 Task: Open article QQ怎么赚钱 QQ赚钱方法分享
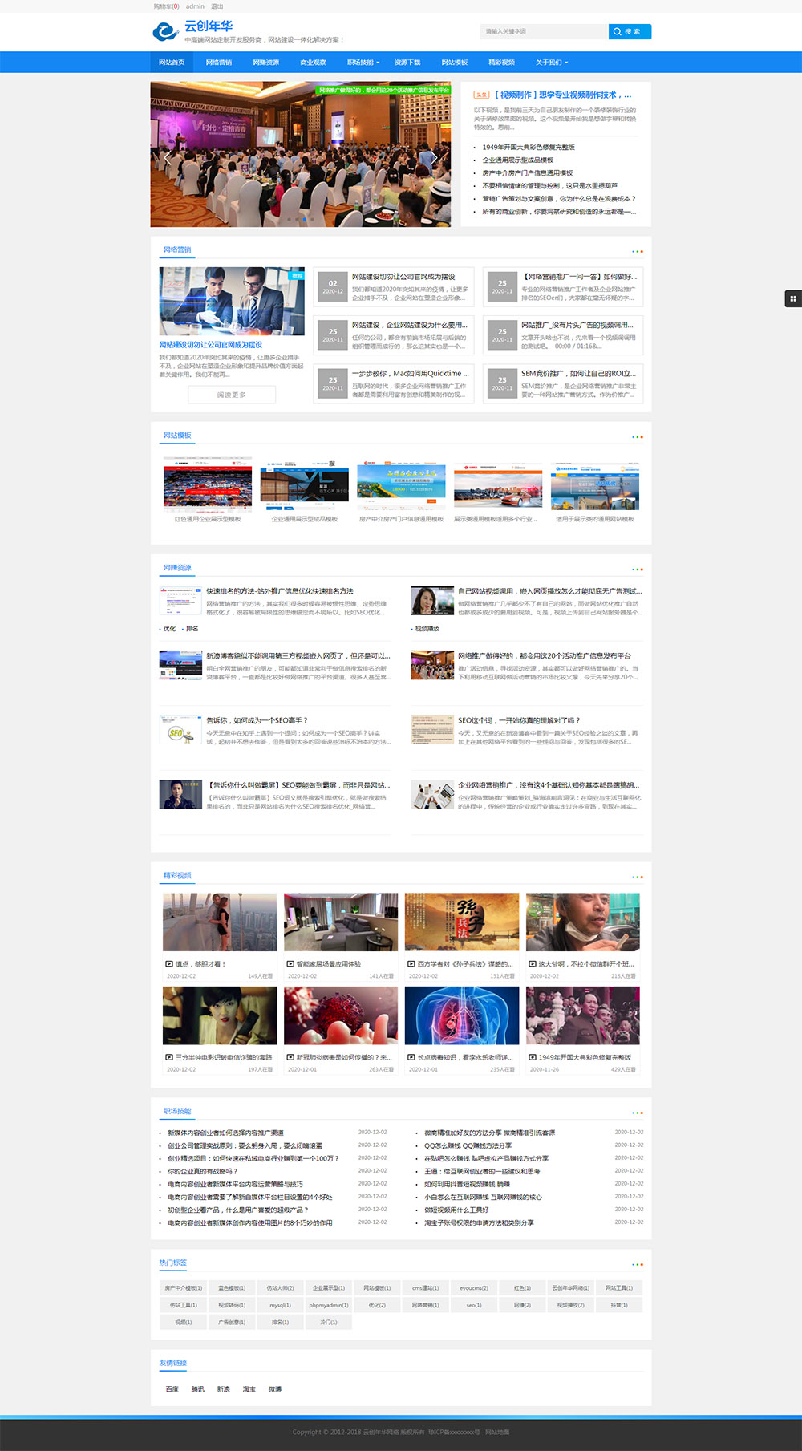point(468,1145)
